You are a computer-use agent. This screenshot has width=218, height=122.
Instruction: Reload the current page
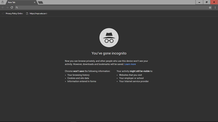click(12, 7)
